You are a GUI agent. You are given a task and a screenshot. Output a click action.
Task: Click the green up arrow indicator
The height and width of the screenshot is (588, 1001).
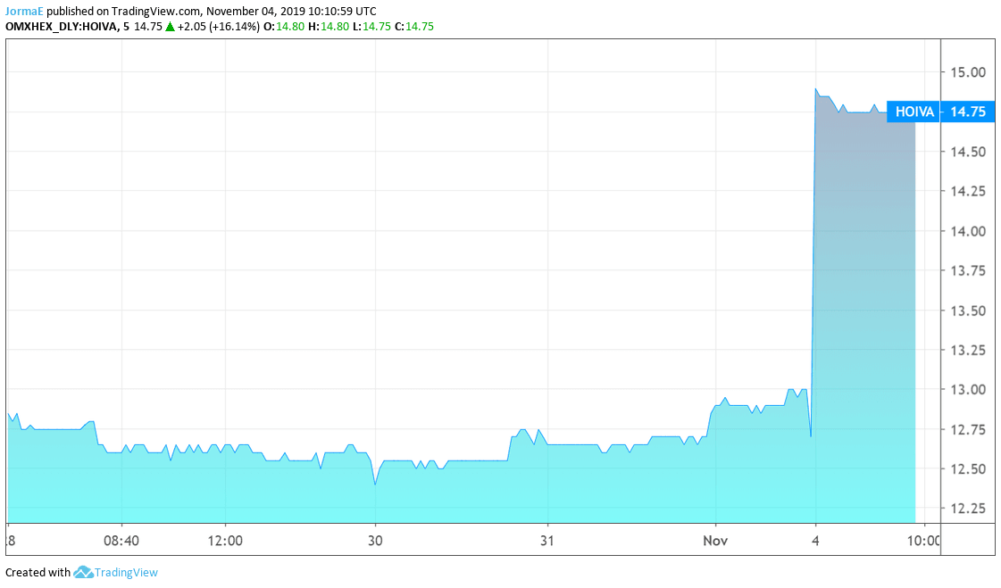[x=170, y=27]
